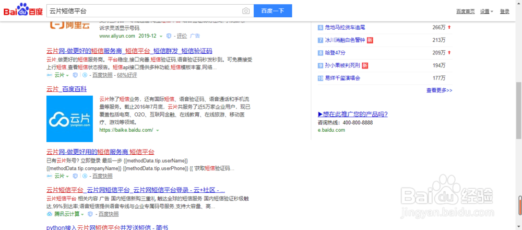
Task: Open hot search 孙小果被判死刑
Action: pos(342,66)
